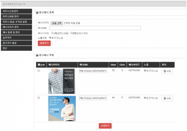Screen dimensions: 187x131
Task: Check the second banner row checkbox
Action: click(39, 98)
